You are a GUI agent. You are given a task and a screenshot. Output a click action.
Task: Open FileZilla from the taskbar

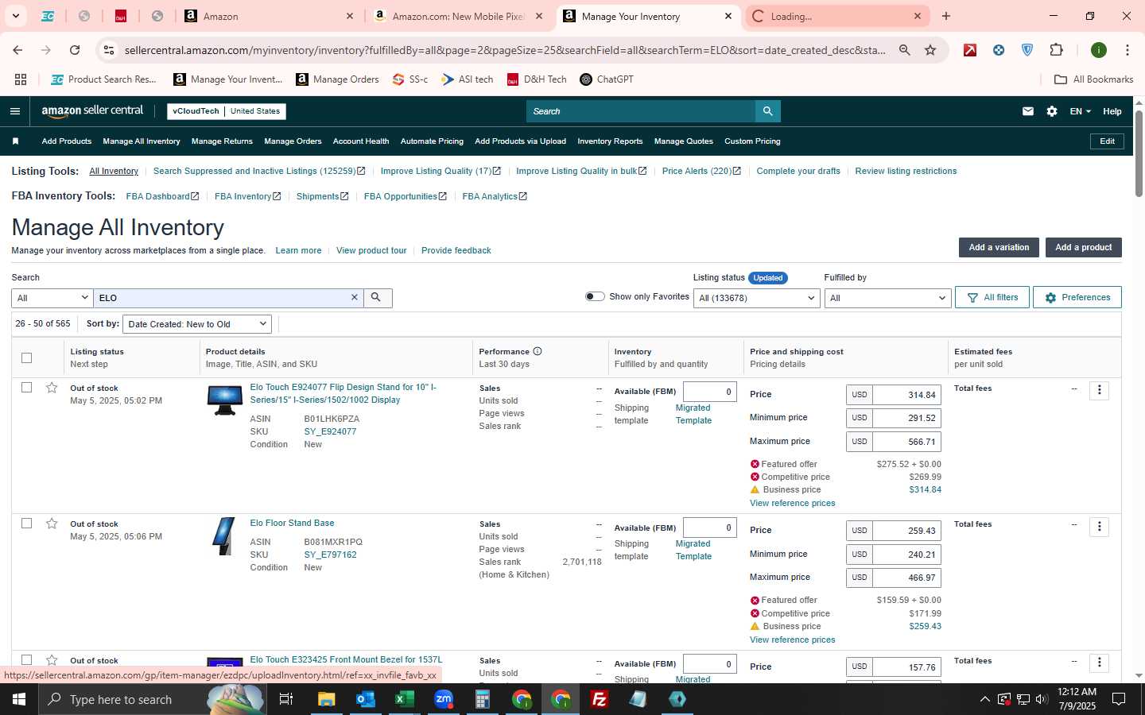tap(600, 699)
